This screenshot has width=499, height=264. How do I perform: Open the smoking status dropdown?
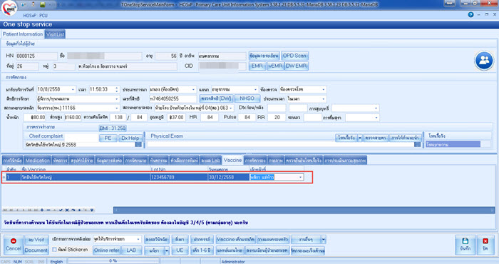tap(376, 108)
